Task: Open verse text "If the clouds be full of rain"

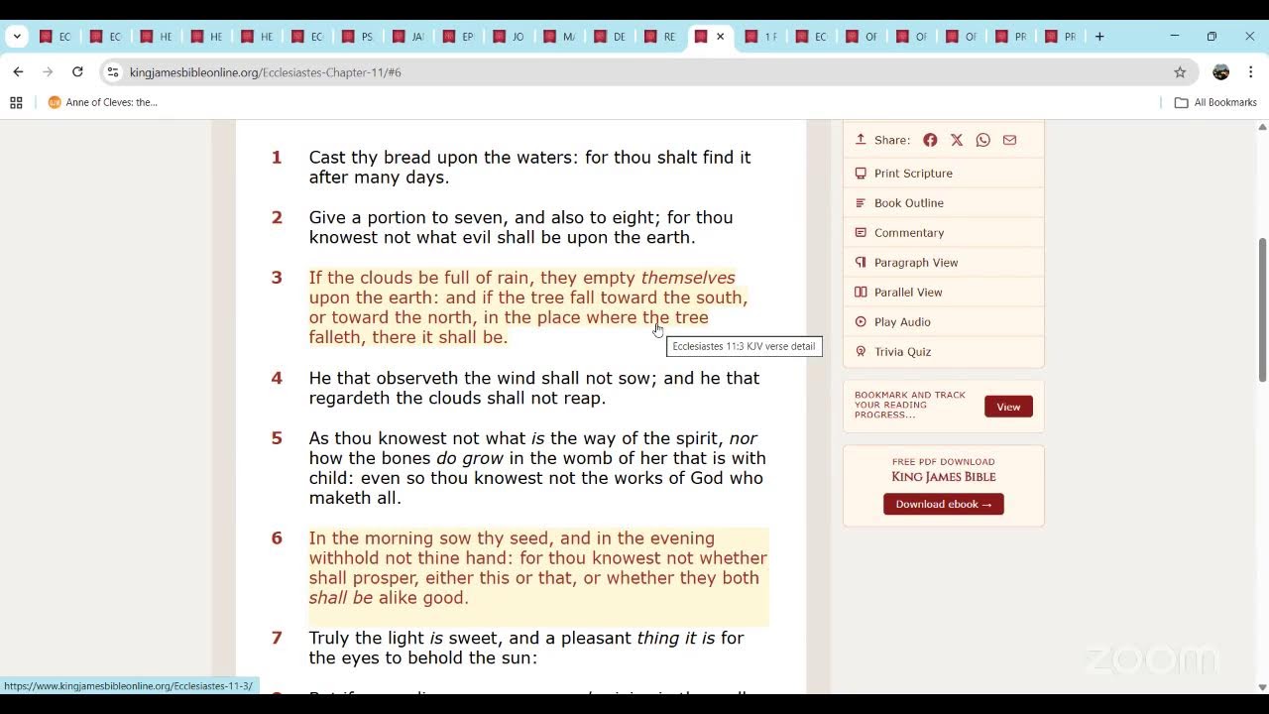Action: (x=421, y=278)
